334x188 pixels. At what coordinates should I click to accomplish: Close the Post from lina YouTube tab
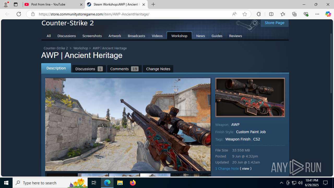coord(81,4)
